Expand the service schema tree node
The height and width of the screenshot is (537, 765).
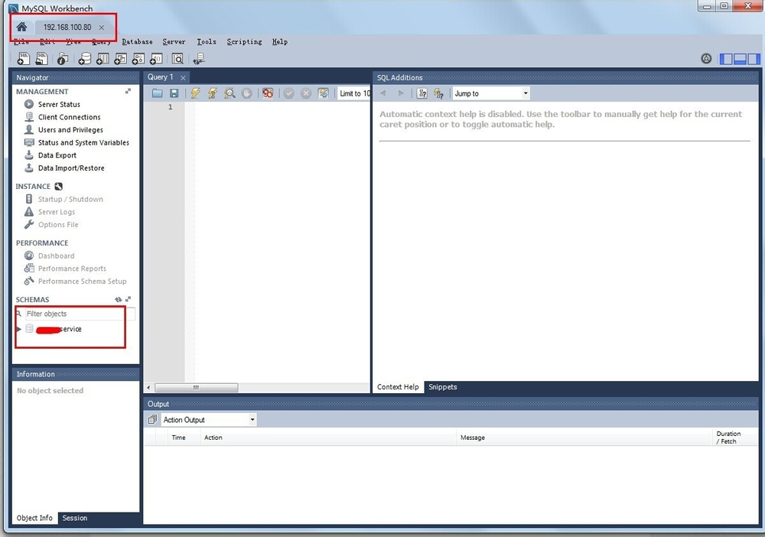(x=19, y=329)
